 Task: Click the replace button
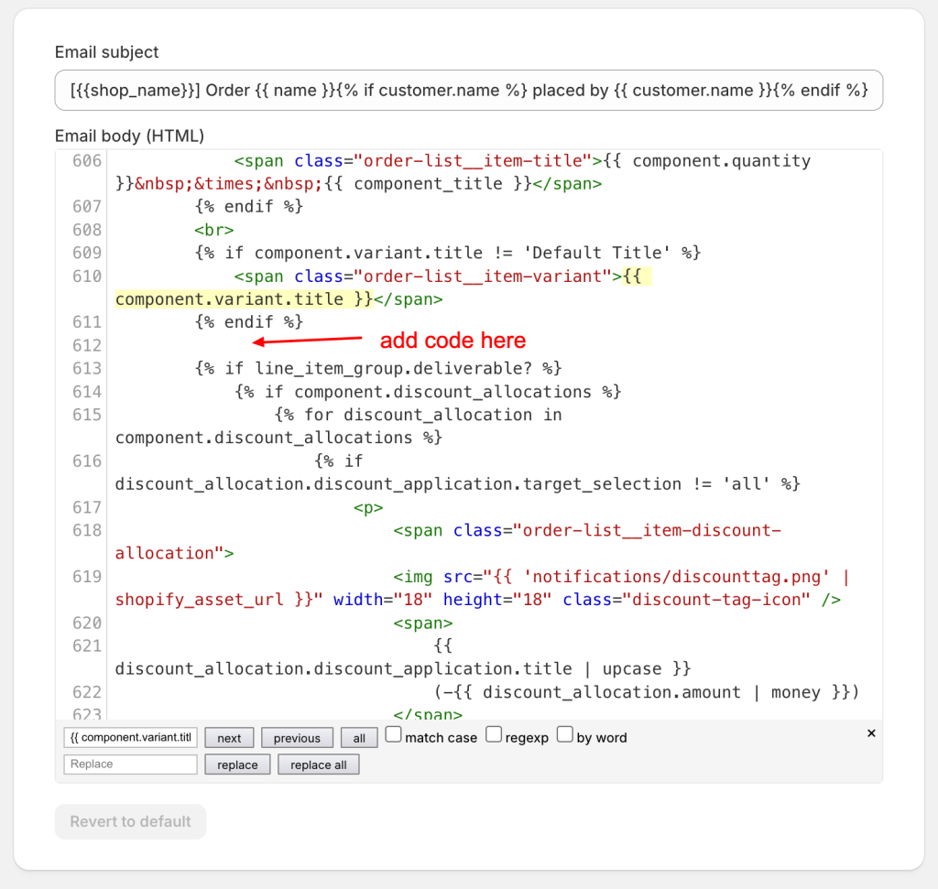click(x=237, y=764)
